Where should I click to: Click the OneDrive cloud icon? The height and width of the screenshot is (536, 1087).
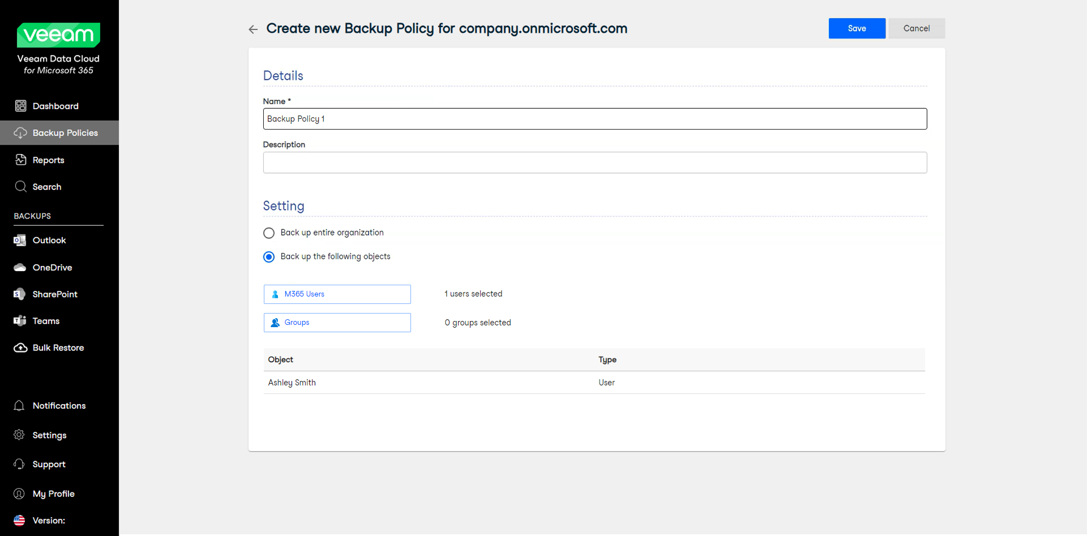tap(20, 267)
